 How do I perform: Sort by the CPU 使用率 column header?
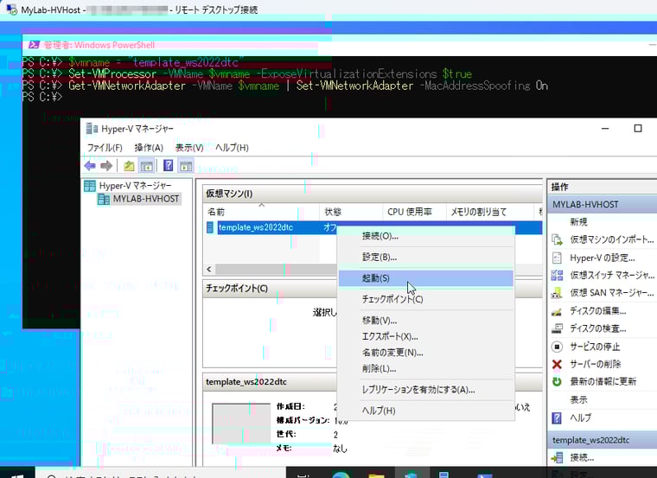[414, 212]
